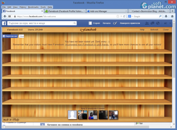The height and width of the screenshot is (130, 177).
Task: Open iFamebook Help link
Action: pyautogui.click(x=142, y=30)
